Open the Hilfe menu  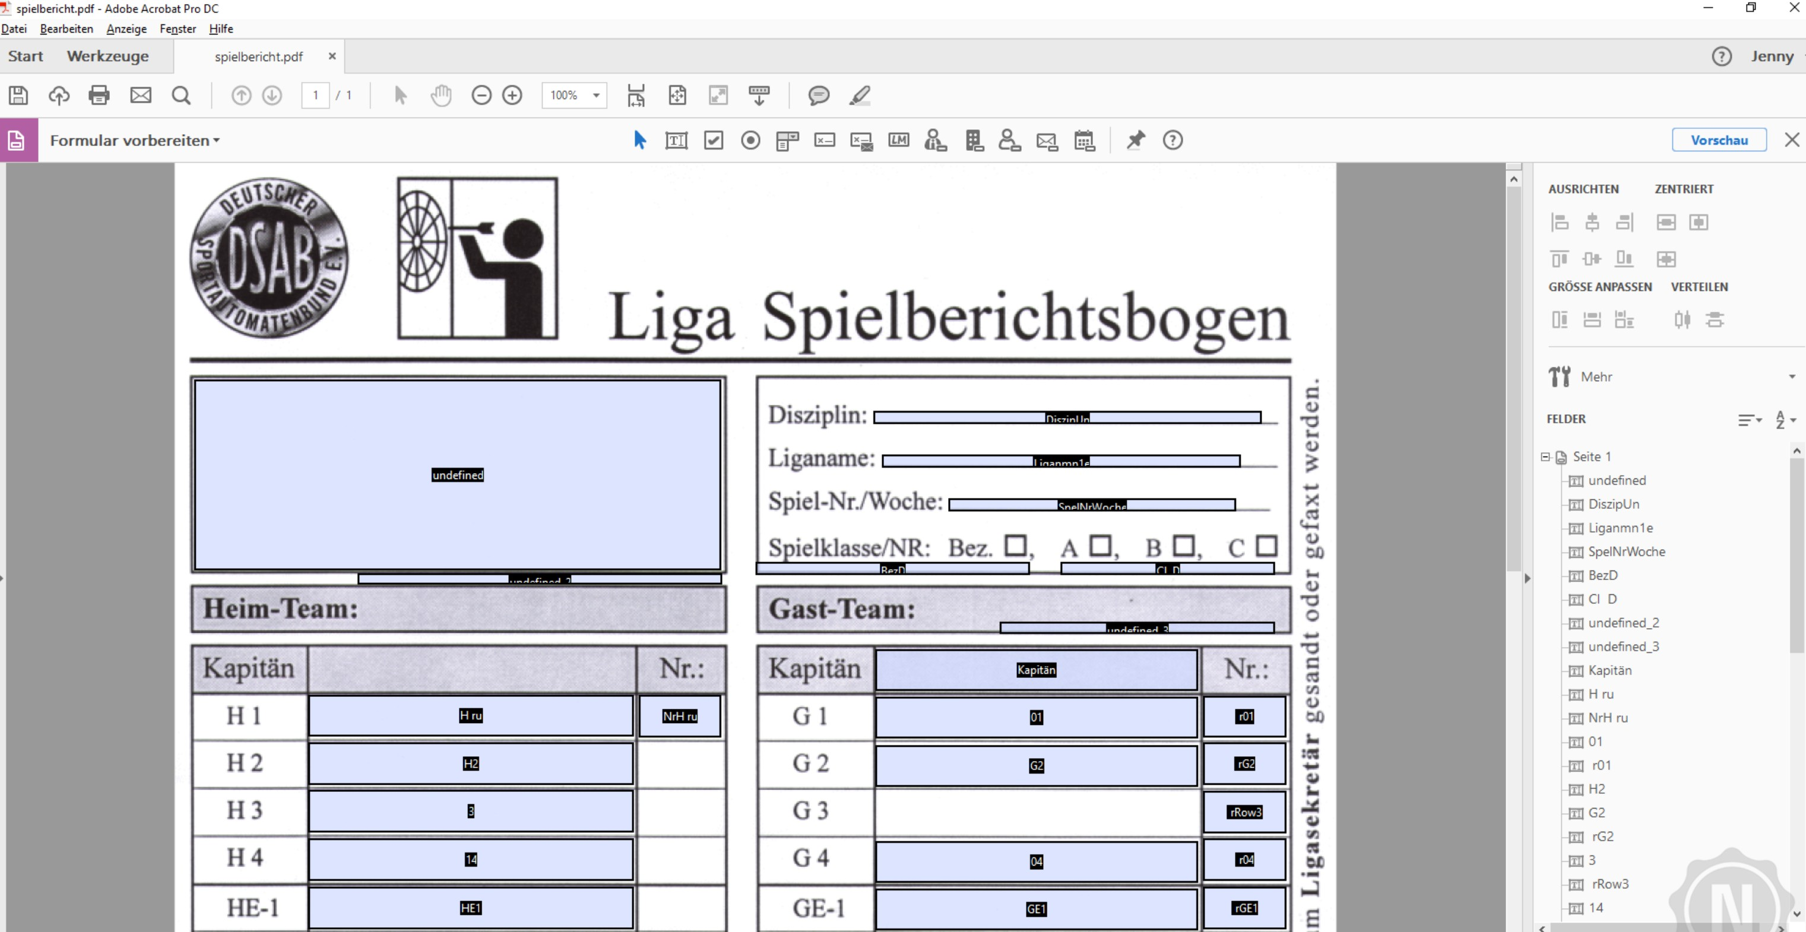tap(221, 28)
